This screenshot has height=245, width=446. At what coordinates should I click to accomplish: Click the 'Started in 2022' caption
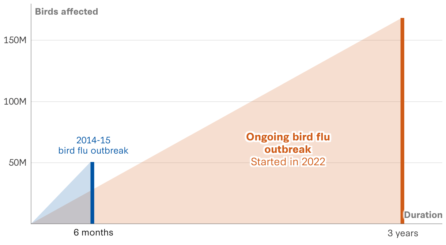(x=288, y=162)
